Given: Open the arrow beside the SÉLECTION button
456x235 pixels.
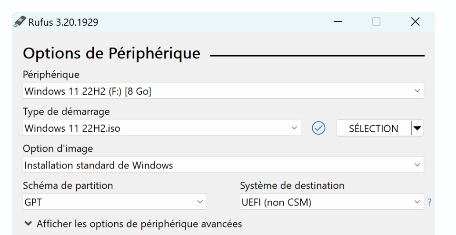Looking at the screenshot, I should (417, 128).
